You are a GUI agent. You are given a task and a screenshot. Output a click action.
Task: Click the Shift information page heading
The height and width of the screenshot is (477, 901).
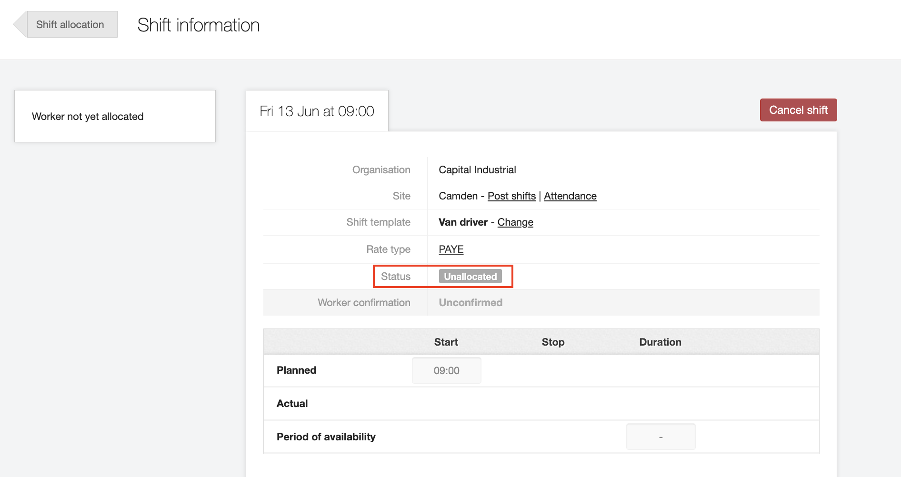199,25
